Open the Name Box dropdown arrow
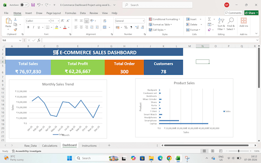The image size is (261, 163). pyautogui.click(x=20, y=40)
